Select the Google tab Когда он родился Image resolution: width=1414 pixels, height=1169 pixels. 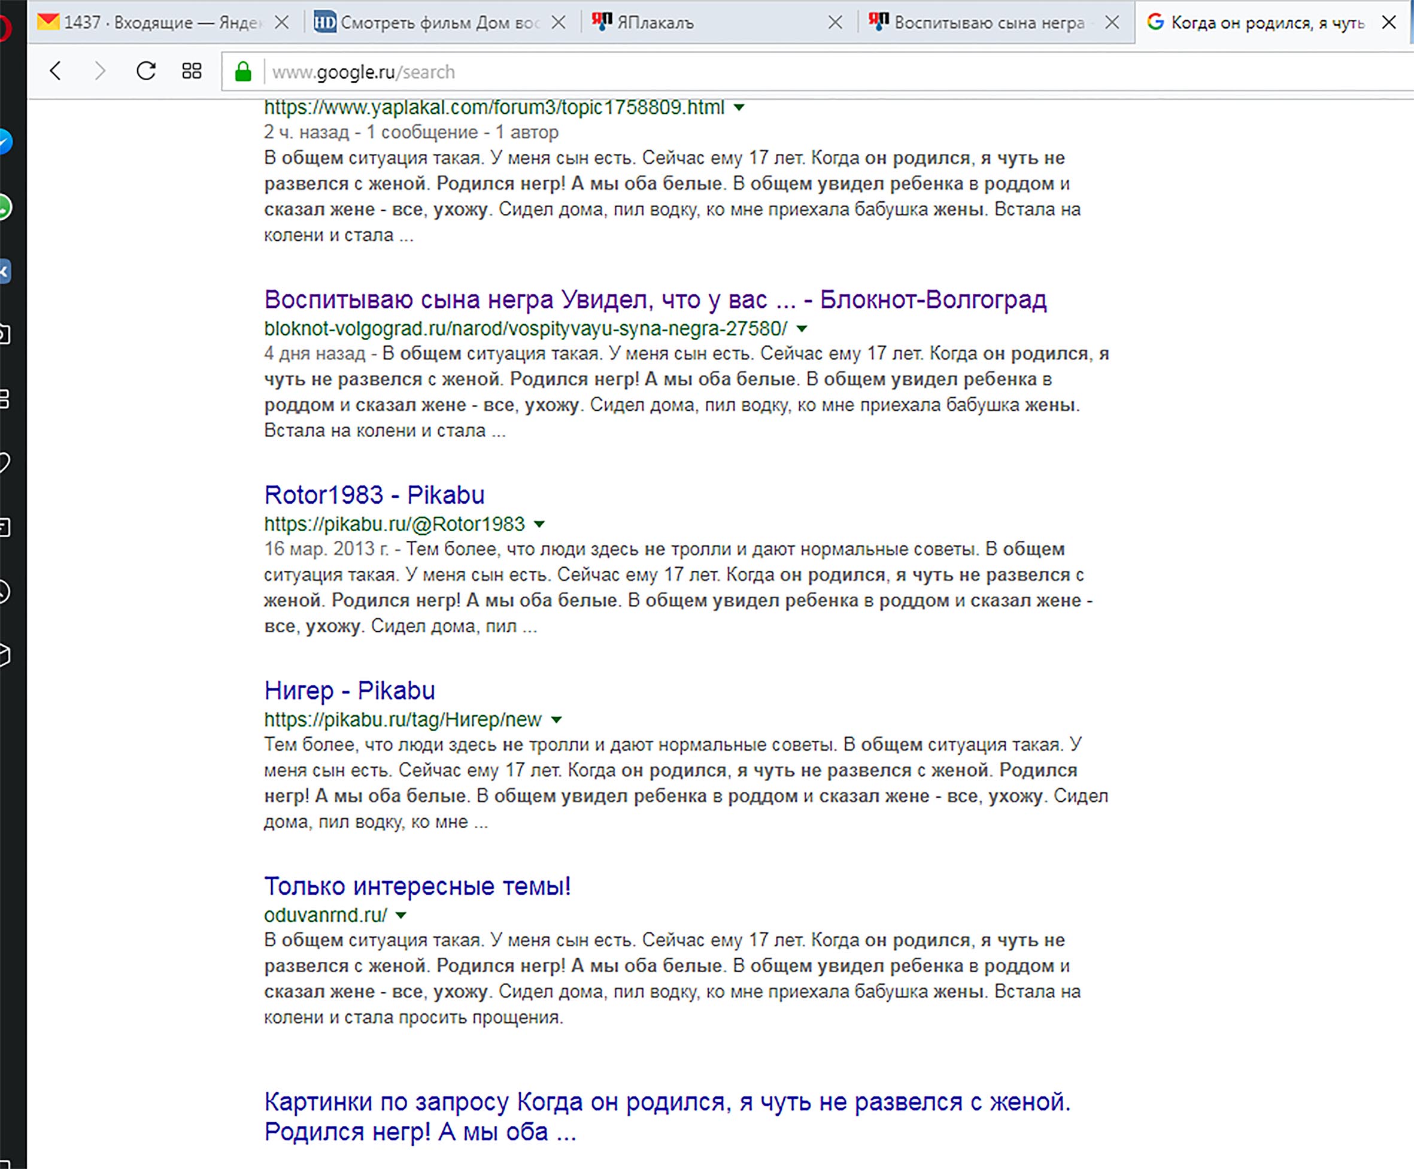(1272, 22)
